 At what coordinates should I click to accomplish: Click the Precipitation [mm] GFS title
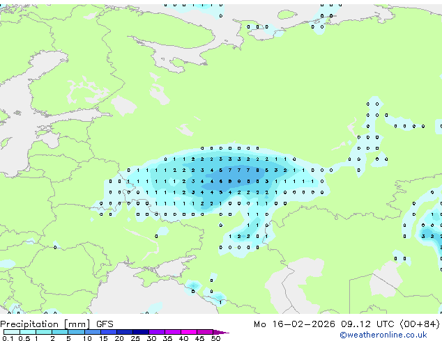pyautogui.click(x=56, y=324)
